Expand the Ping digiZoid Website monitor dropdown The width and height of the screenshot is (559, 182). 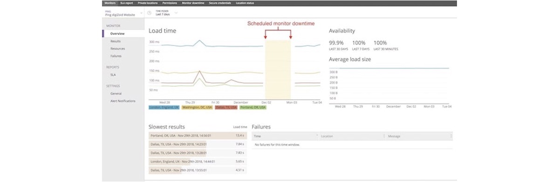pos(123,13)
